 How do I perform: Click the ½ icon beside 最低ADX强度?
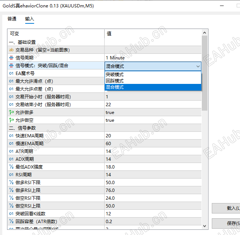pyautogui.click(x=11, y=167)
